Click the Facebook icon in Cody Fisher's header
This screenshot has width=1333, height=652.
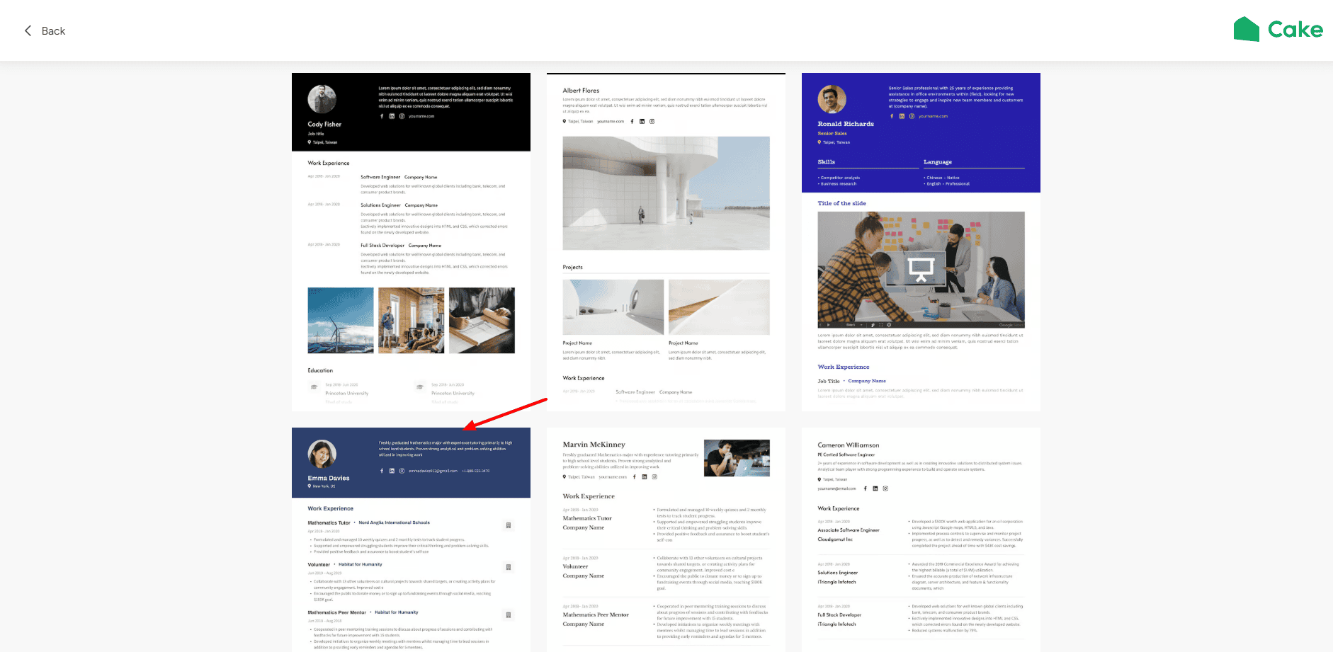[x=382, y=116]
